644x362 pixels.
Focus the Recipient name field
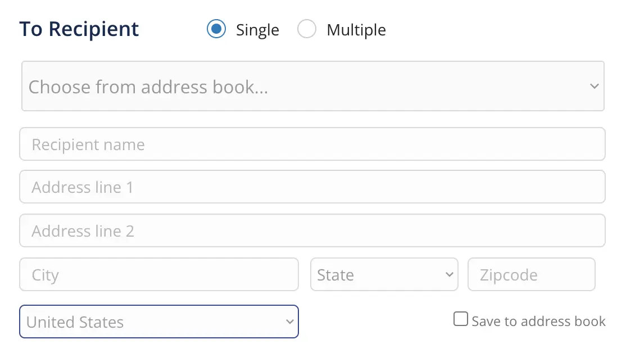[x=312, y=144]
